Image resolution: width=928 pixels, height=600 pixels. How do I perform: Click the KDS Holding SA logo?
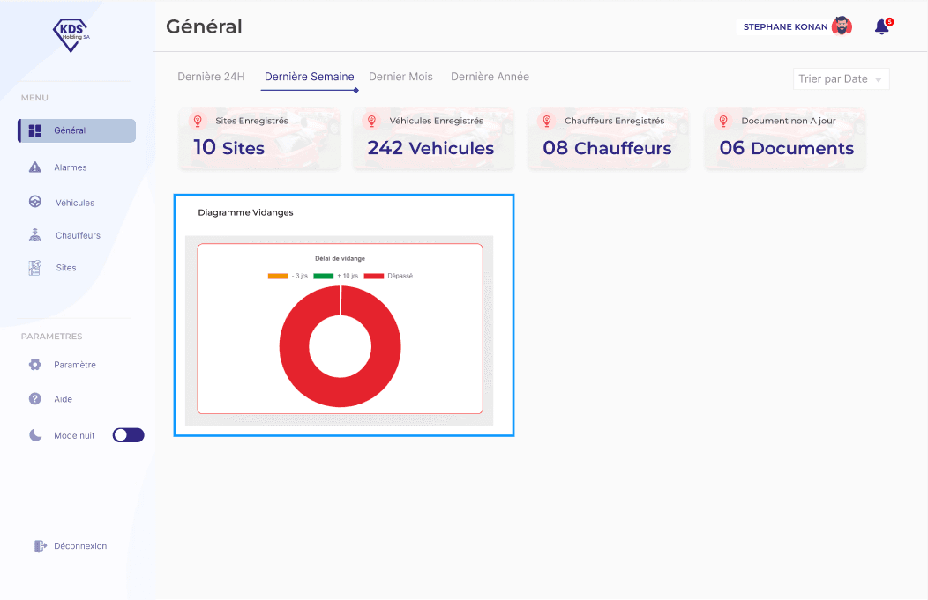point(72,34)
